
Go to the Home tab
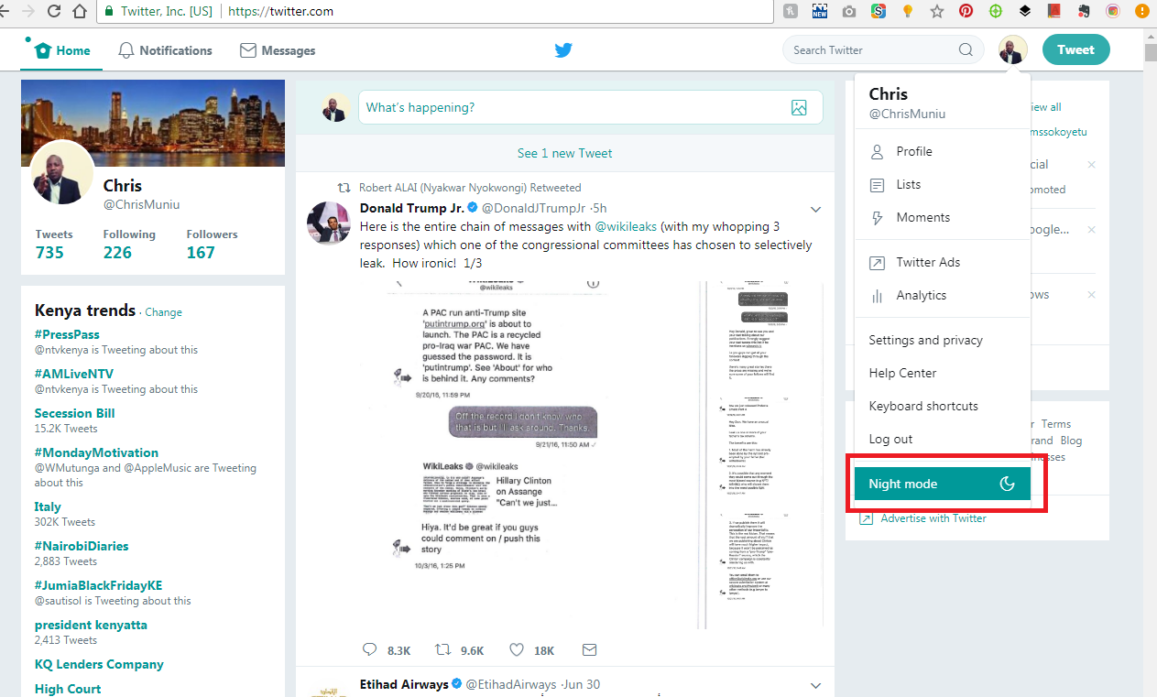point(62,50)
